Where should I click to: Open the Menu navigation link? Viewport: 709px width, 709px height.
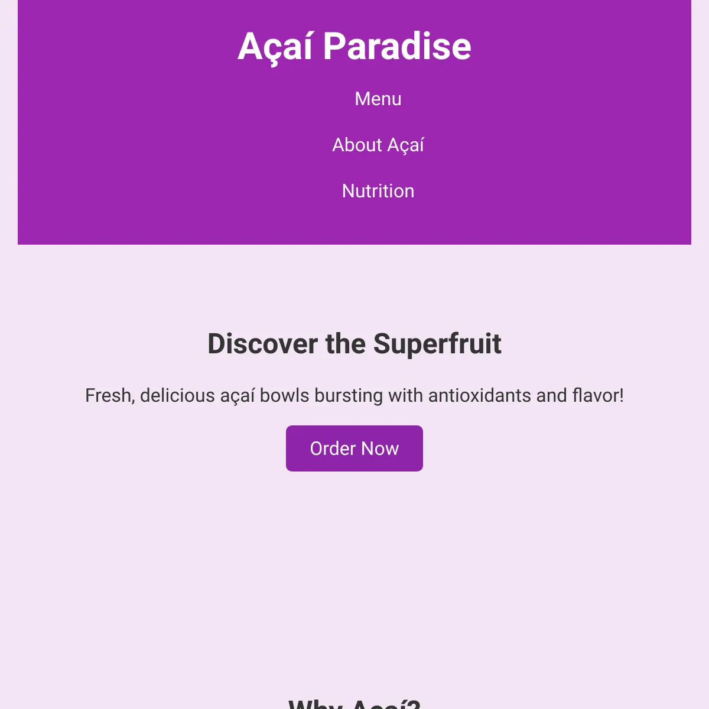(378, 99)
